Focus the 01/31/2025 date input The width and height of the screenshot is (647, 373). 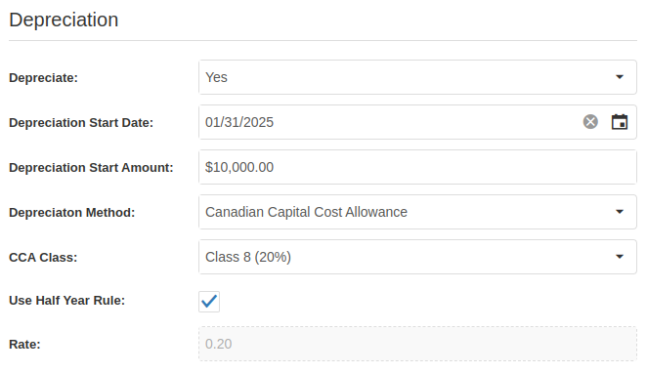[388, 122]
